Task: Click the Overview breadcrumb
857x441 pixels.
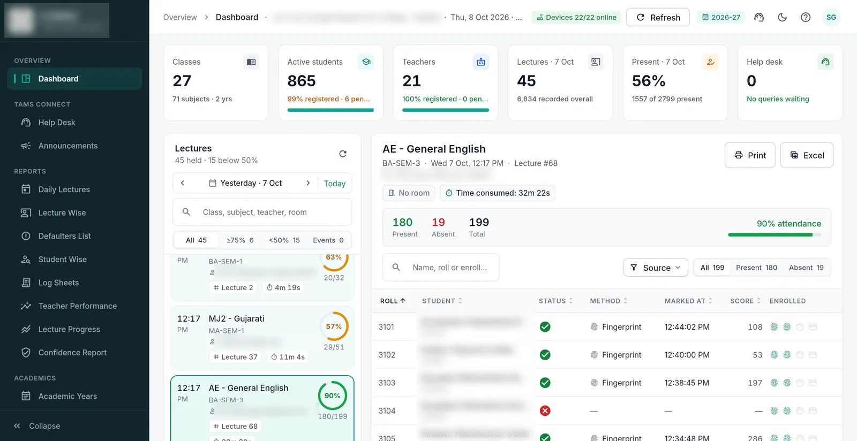Action: [180, 17]
